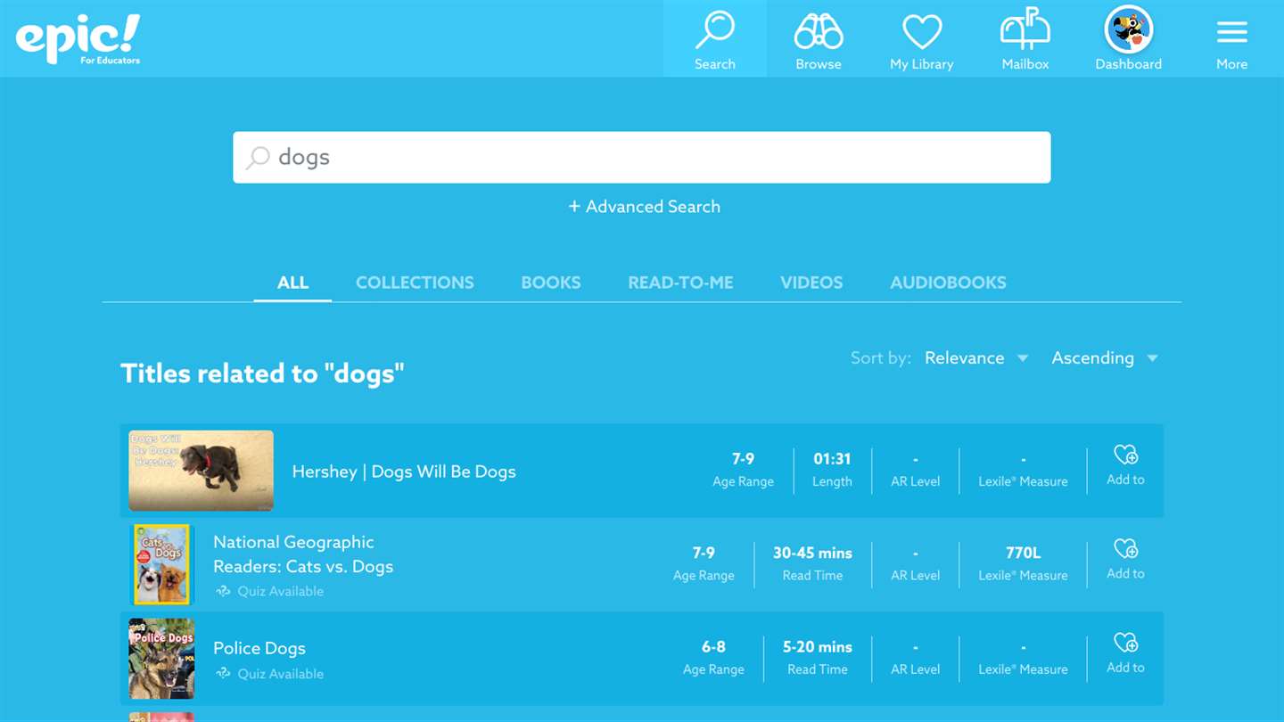
Task: Click Hershey video thumbnail
Action: click(x=201, y=471)
